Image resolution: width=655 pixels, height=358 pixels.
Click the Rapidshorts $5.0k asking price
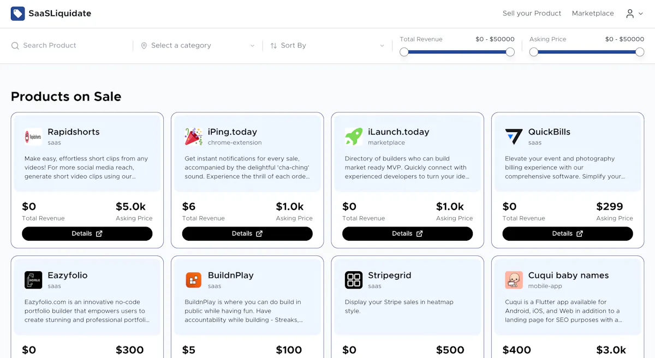(x=131, y=207)
